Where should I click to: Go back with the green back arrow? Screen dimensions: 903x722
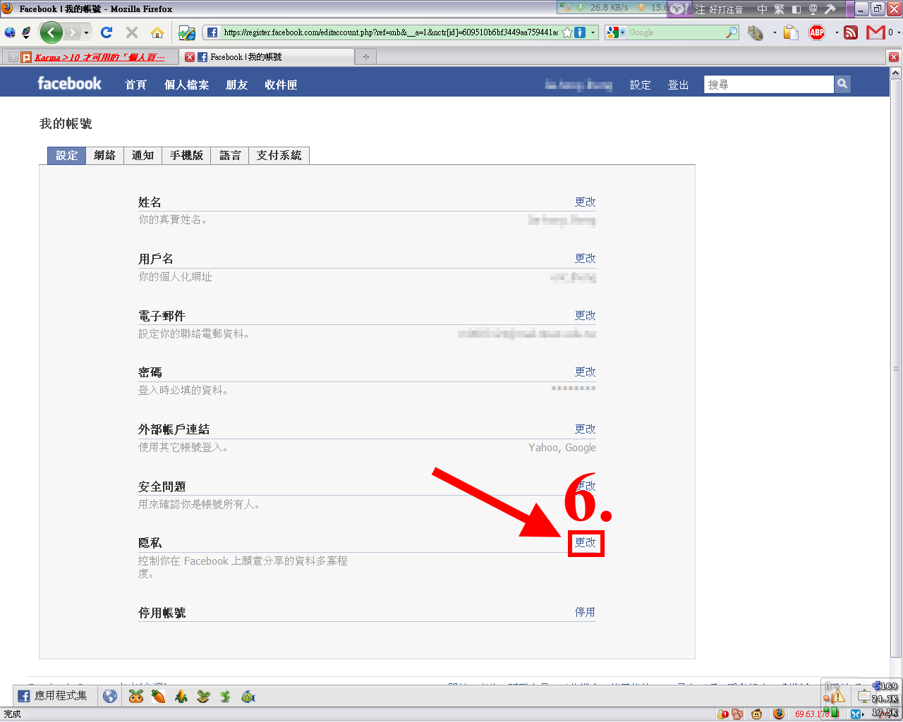pos(51,32)
